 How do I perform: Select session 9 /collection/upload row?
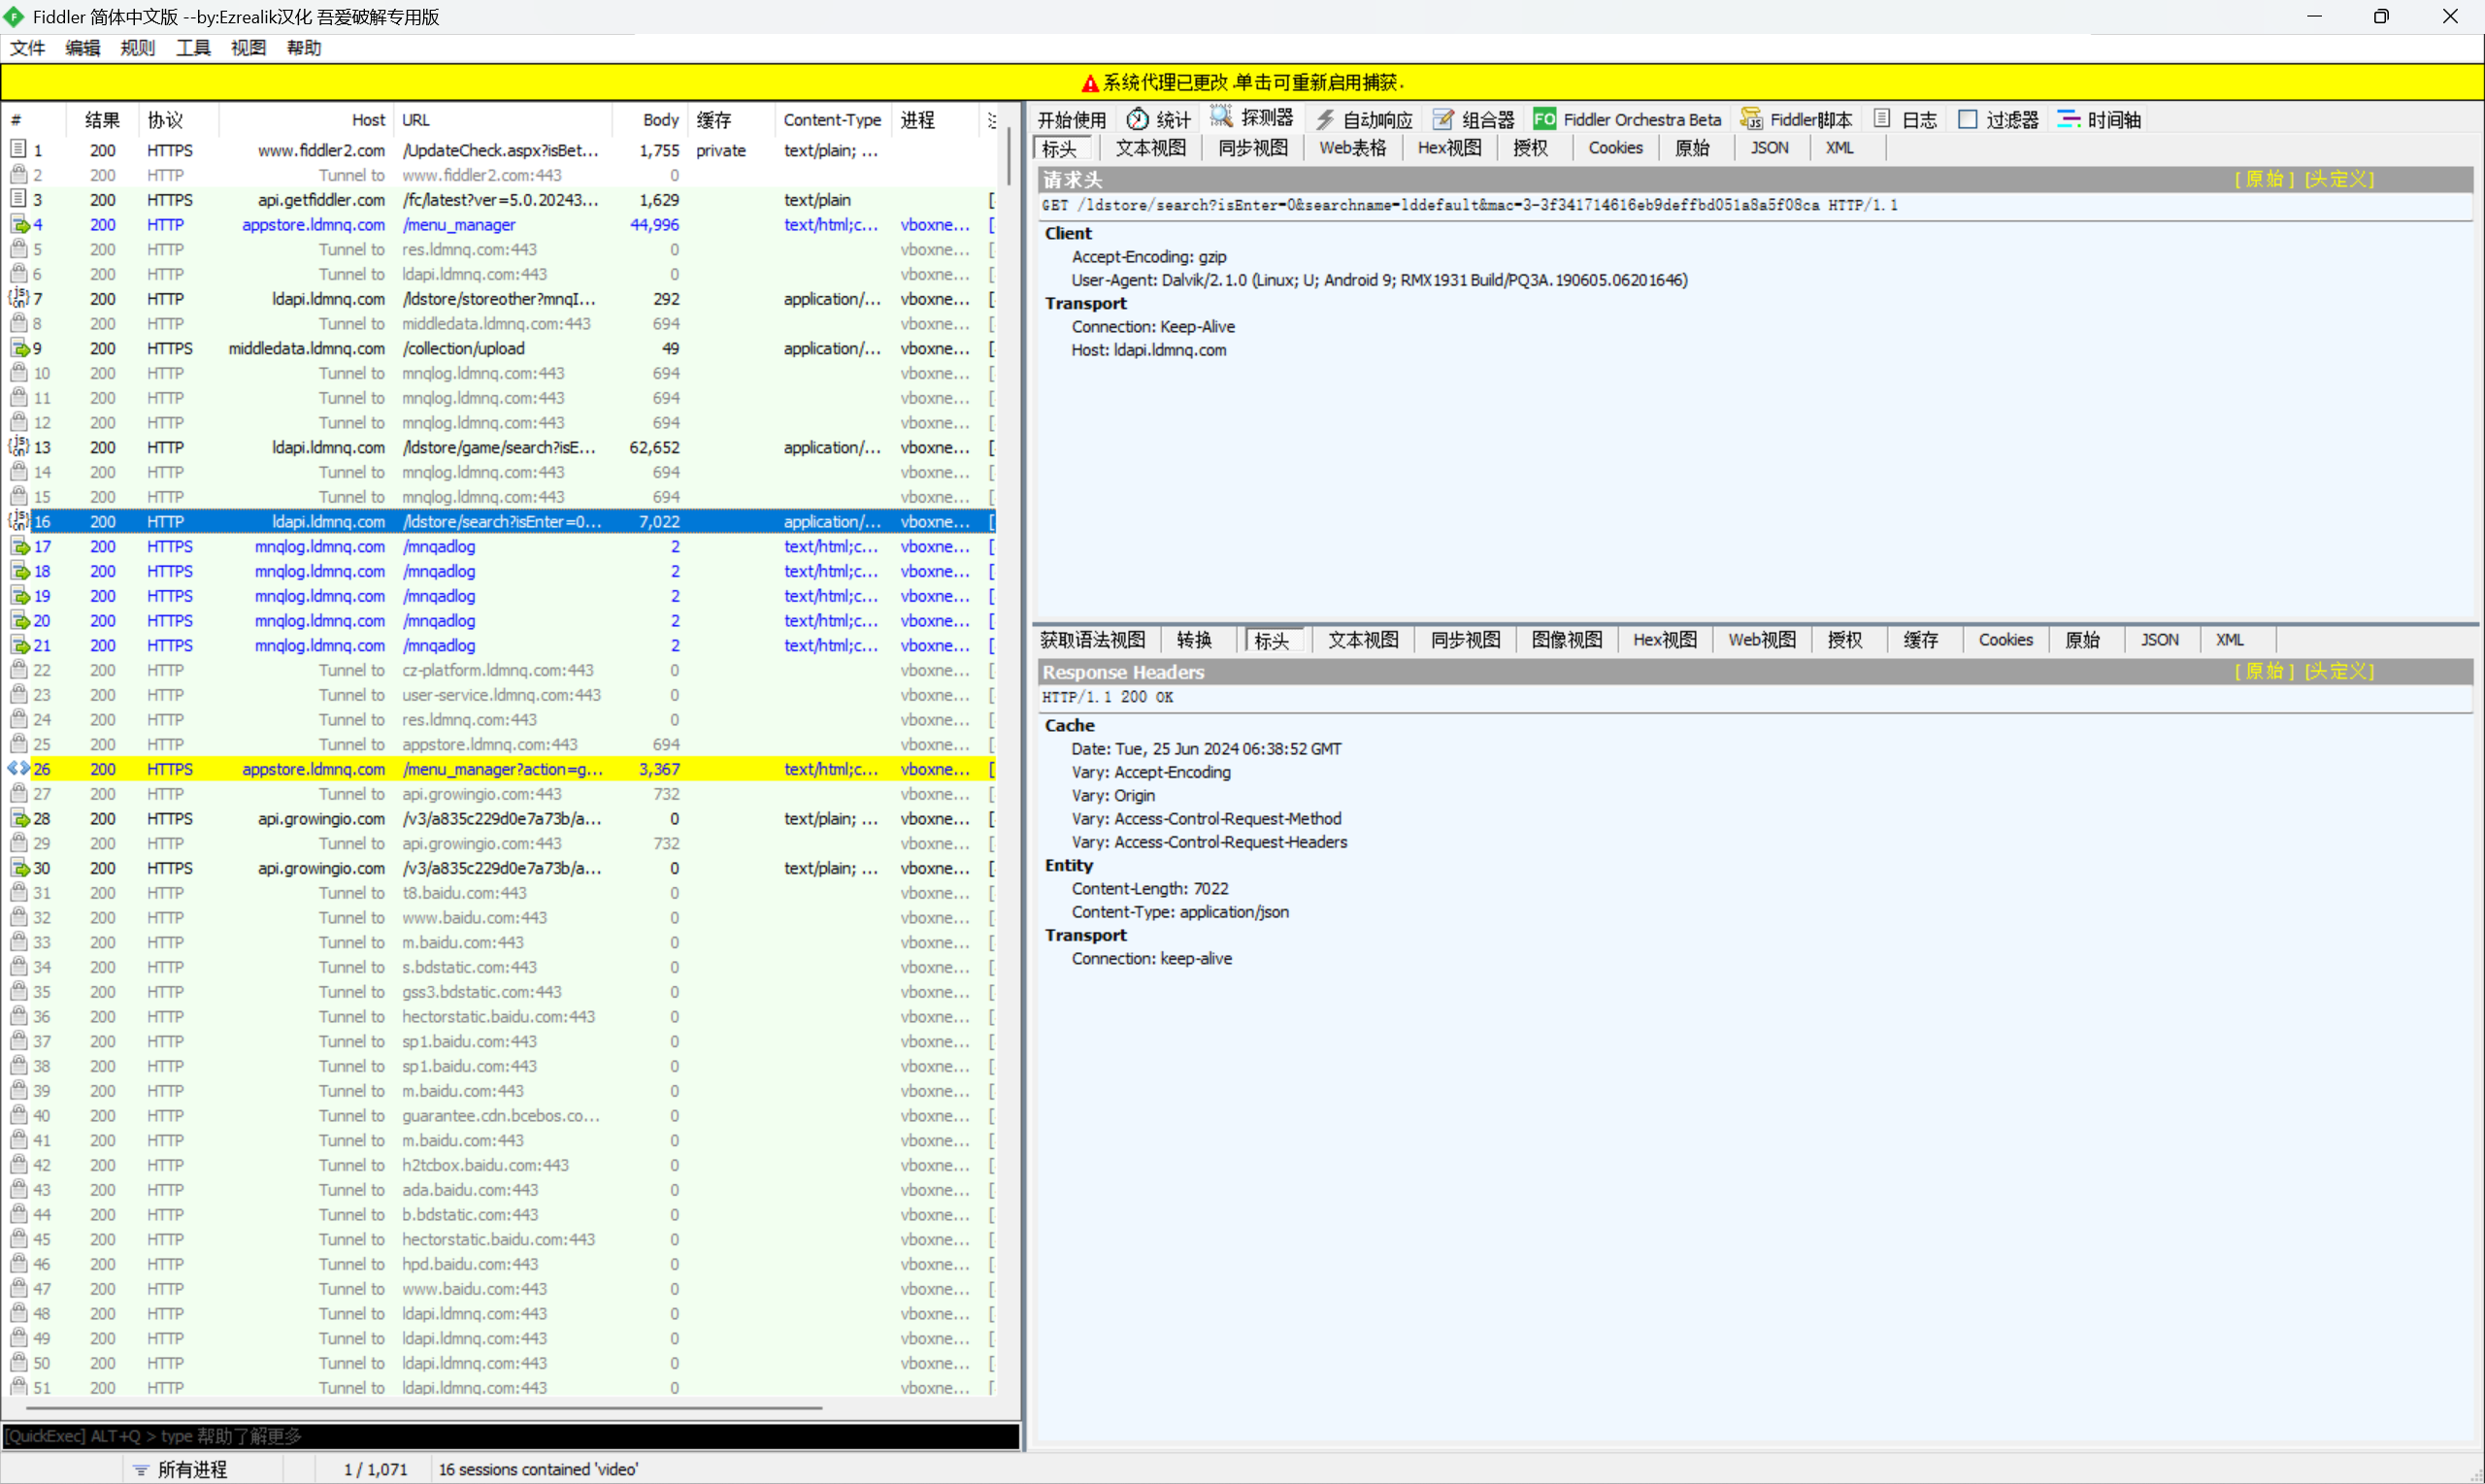tap(500, 348)
